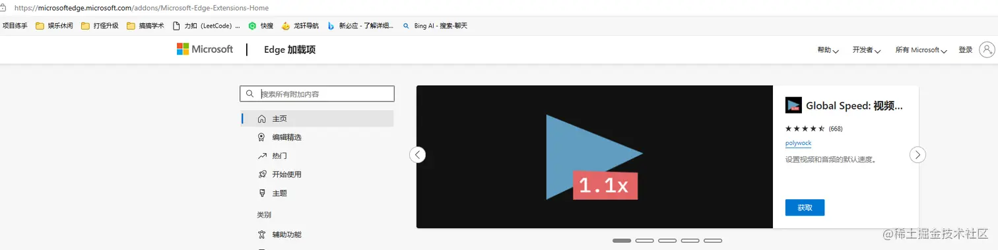Click the badge icon beside 编辑精选
998x250 pixels.
[261, 137]
